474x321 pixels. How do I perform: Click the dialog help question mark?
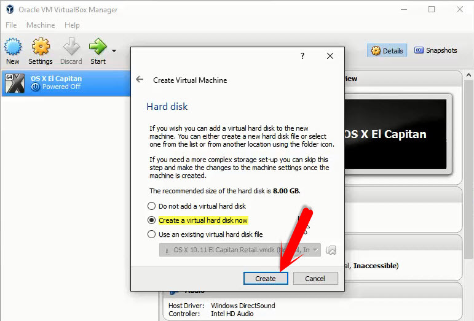(x=302, y=56)
